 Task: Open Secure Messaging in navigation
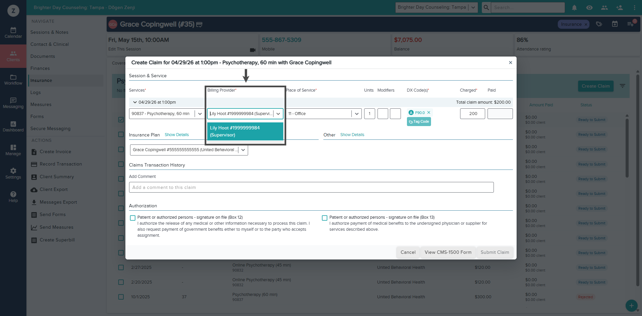(50, 129)
